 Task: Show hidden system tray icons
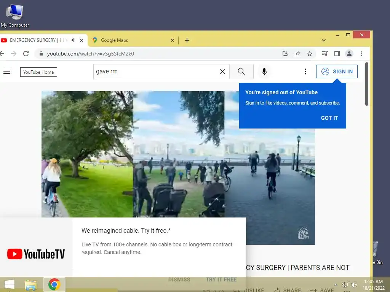336,284
